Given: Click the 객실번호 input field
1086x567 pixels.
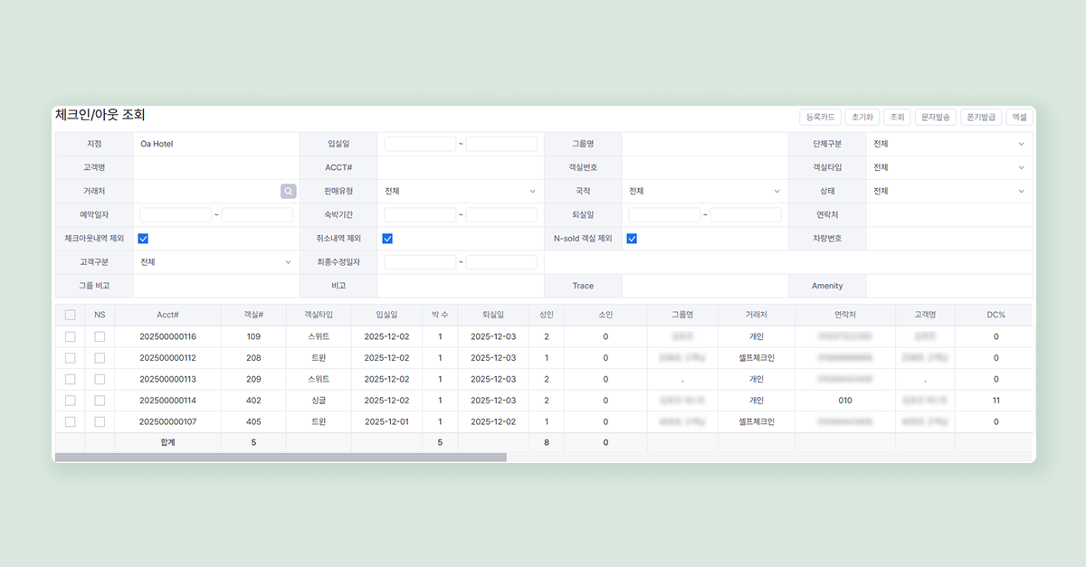Looking at the screenshot, I should point(704,167).
